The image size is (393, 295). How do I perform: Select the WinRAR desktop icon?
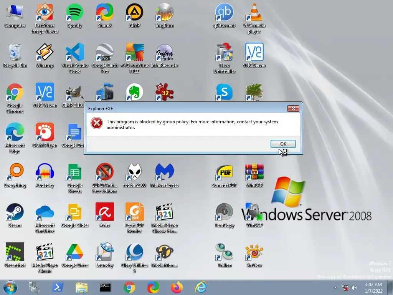(x=254, y=175)
